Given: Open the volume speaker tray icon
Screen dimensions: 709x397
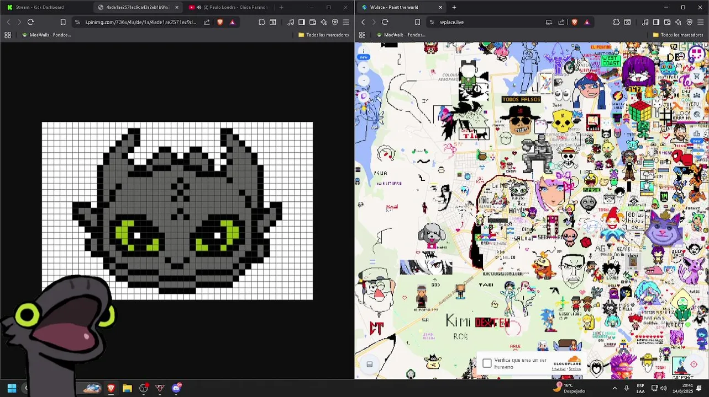Looking at the screenshot, I should (663, 388).
